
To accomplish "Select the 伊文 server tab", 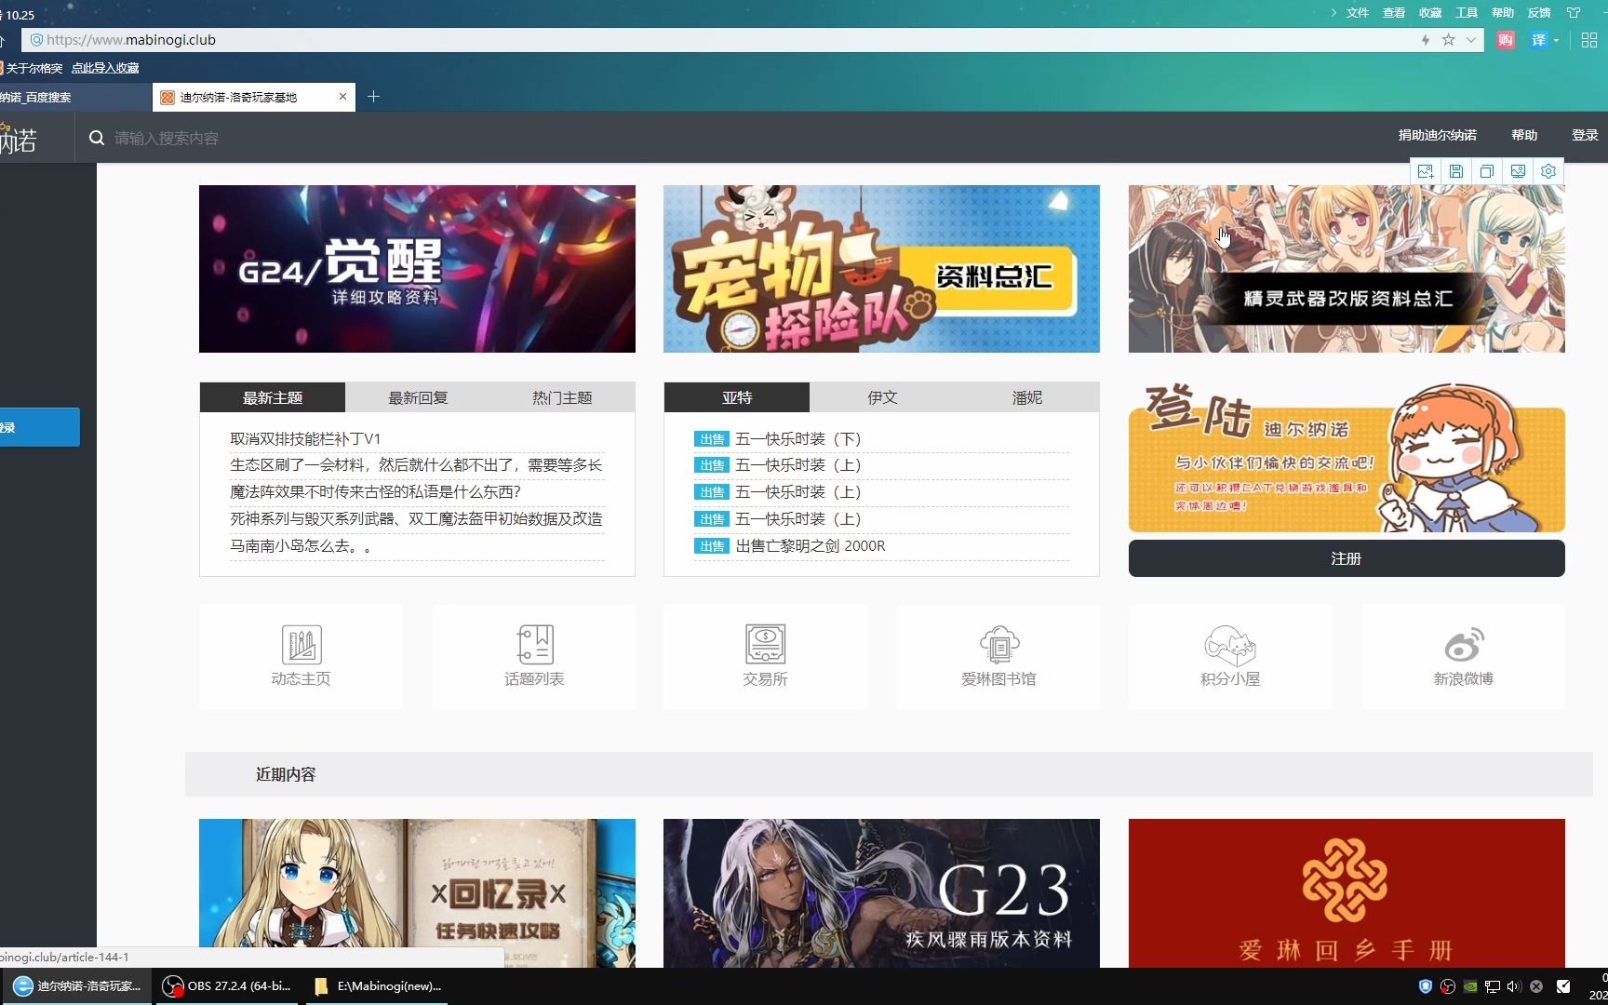I will tap(882, 397).
